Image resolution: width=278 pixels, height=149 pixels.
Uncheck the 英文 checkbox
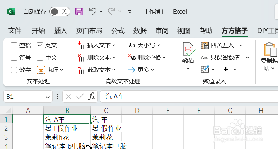[40, 45]
